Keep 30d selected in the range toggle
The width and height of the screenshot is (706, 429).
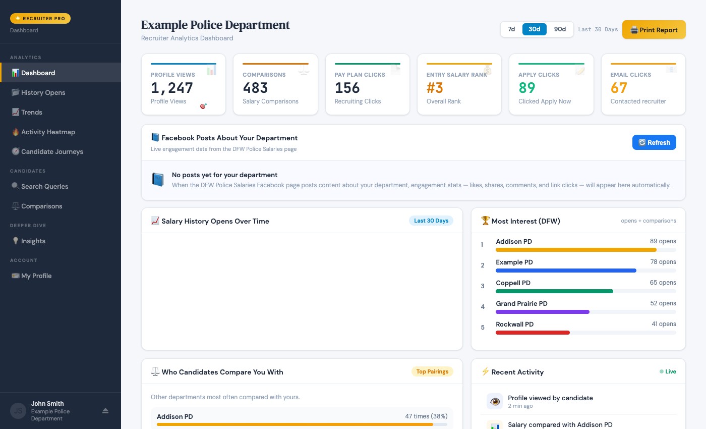tap(535, 29)
